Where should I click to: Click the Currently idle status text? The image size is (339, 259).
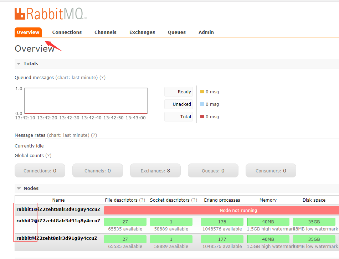[x=29, y=146]
